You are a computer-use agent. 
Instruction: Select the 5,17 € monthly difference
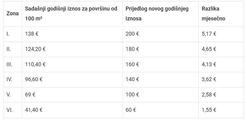click(209, 34)
